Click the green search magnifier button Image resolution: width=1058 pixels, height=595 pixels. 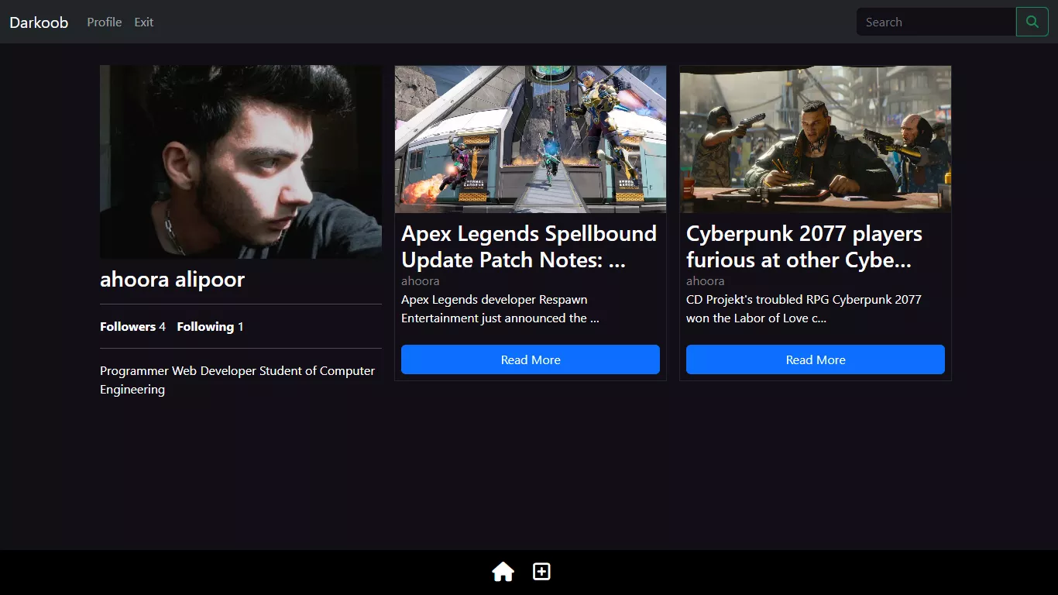(1032, 22)
